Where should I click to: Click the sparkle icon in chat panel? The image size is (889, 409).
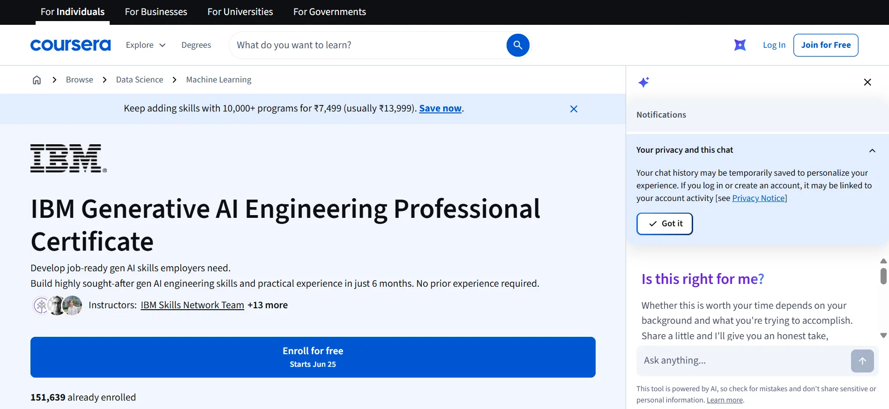point(644,82)
